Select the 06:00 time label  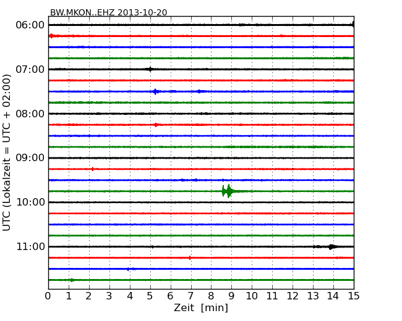[x=30, y=25]
